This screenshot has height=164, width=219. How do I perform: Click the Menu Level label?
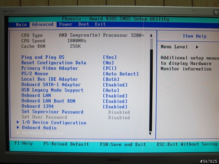click(174, 47)
